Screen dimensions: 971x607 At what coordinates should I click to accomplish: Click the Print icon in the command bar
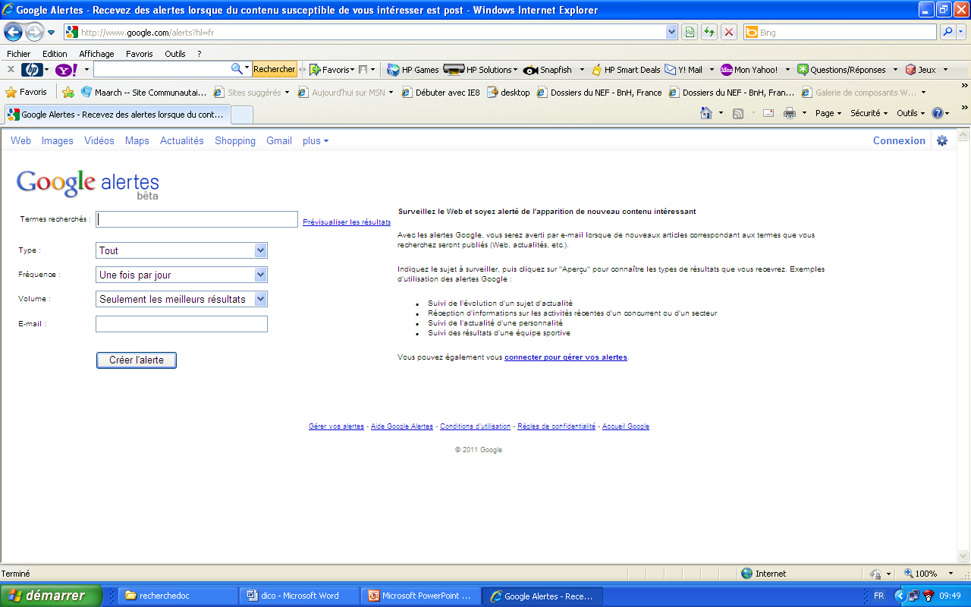790,113
